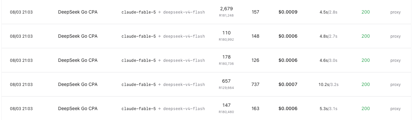Viewport: 412px width, 120px height.
Task: Open the row with 10.2s/3.2s latency
Action: coord(206,84)
